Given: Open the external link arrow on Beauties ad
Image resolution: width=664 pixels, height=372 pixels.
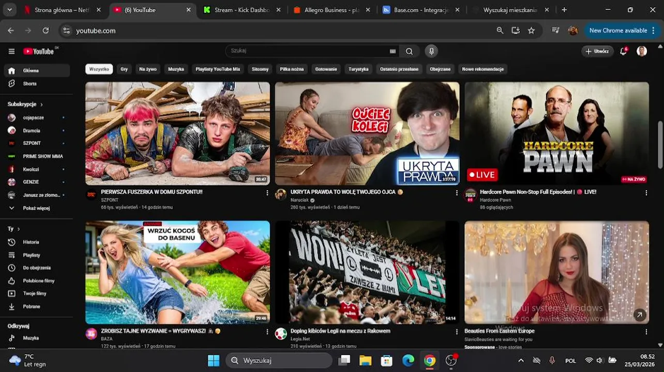Looking at the screenshot, I should (x=640, y=315).
